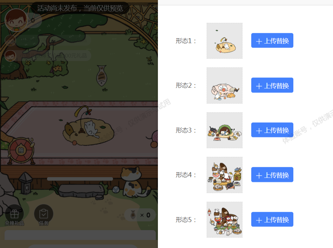Upload replacement for 形态1
This screenshot has width=333, height=248.
coord(272,40)
